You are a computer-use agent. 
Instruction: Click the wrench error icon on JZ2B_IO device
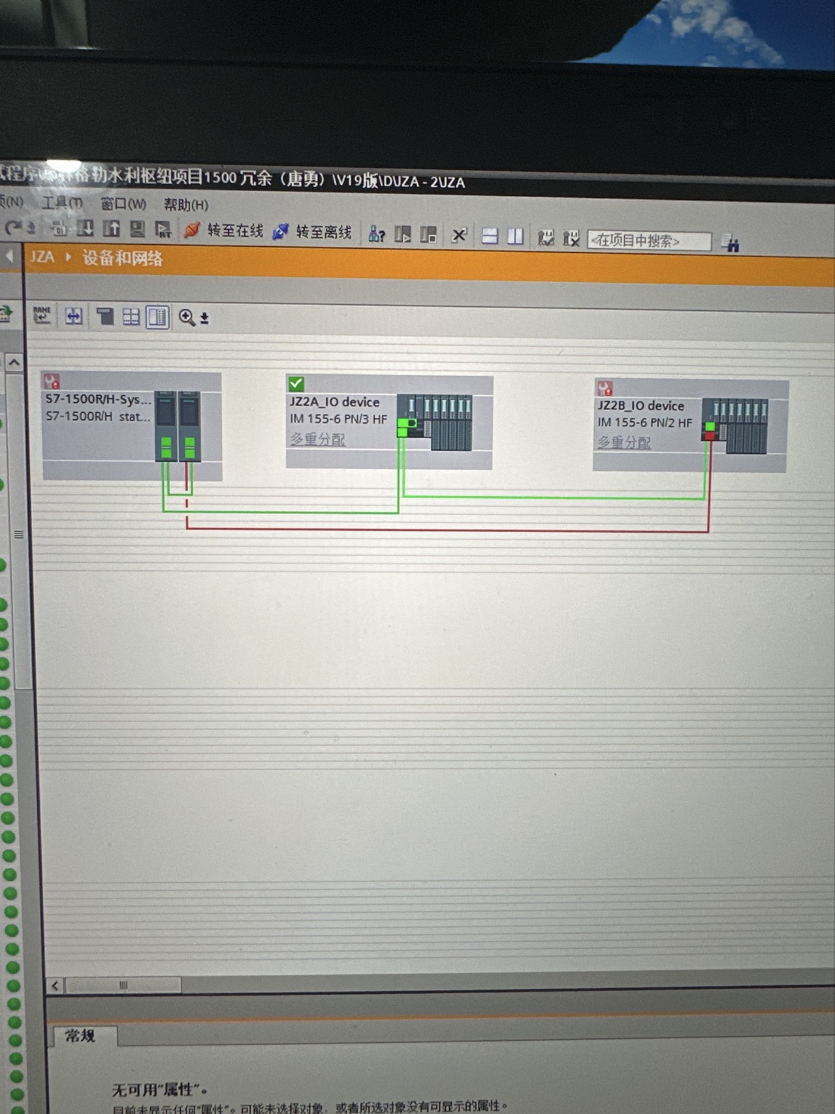[605, 388]
